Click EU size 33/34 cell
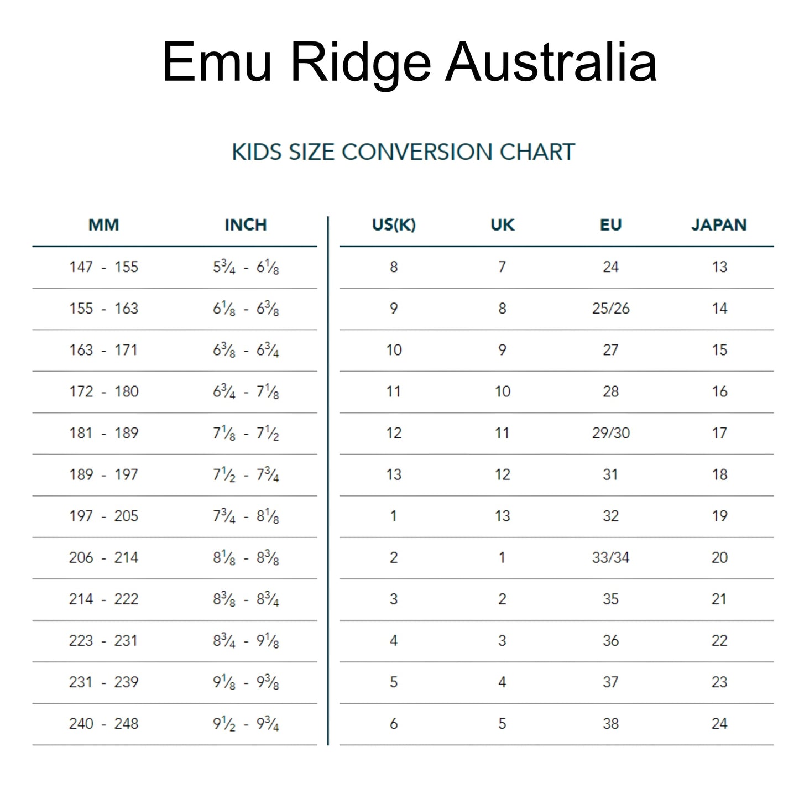The image size is (799, 799). point(610,557)
